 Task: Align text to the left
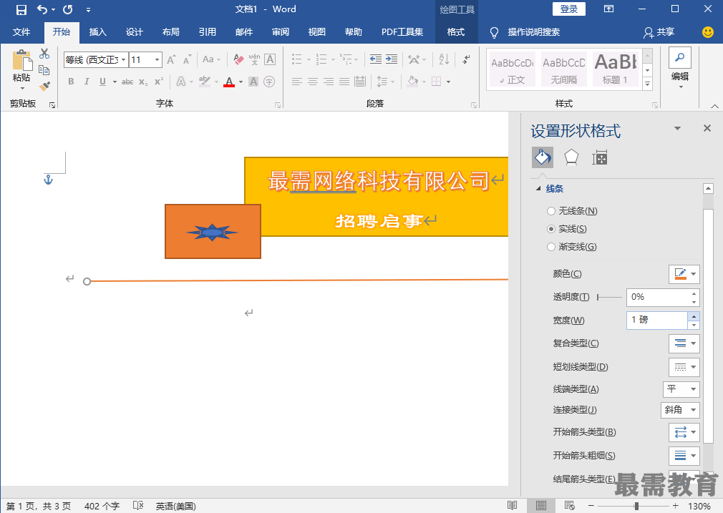point(296,82)
